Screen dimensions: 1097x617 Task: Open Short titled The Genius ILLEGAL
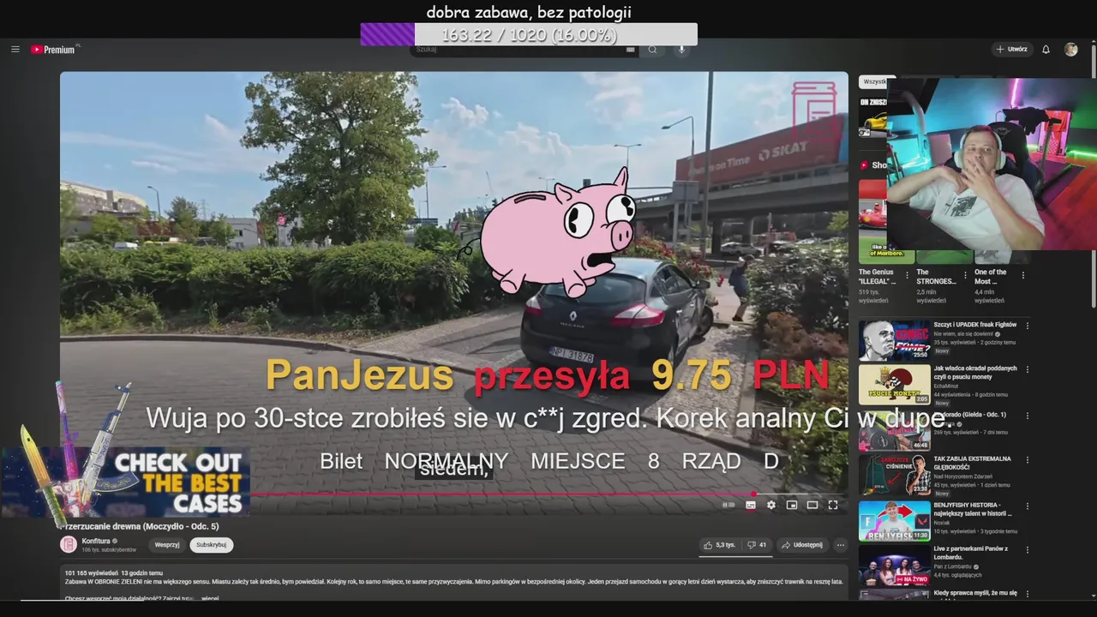pyautogui.click(x=877, y=277)
